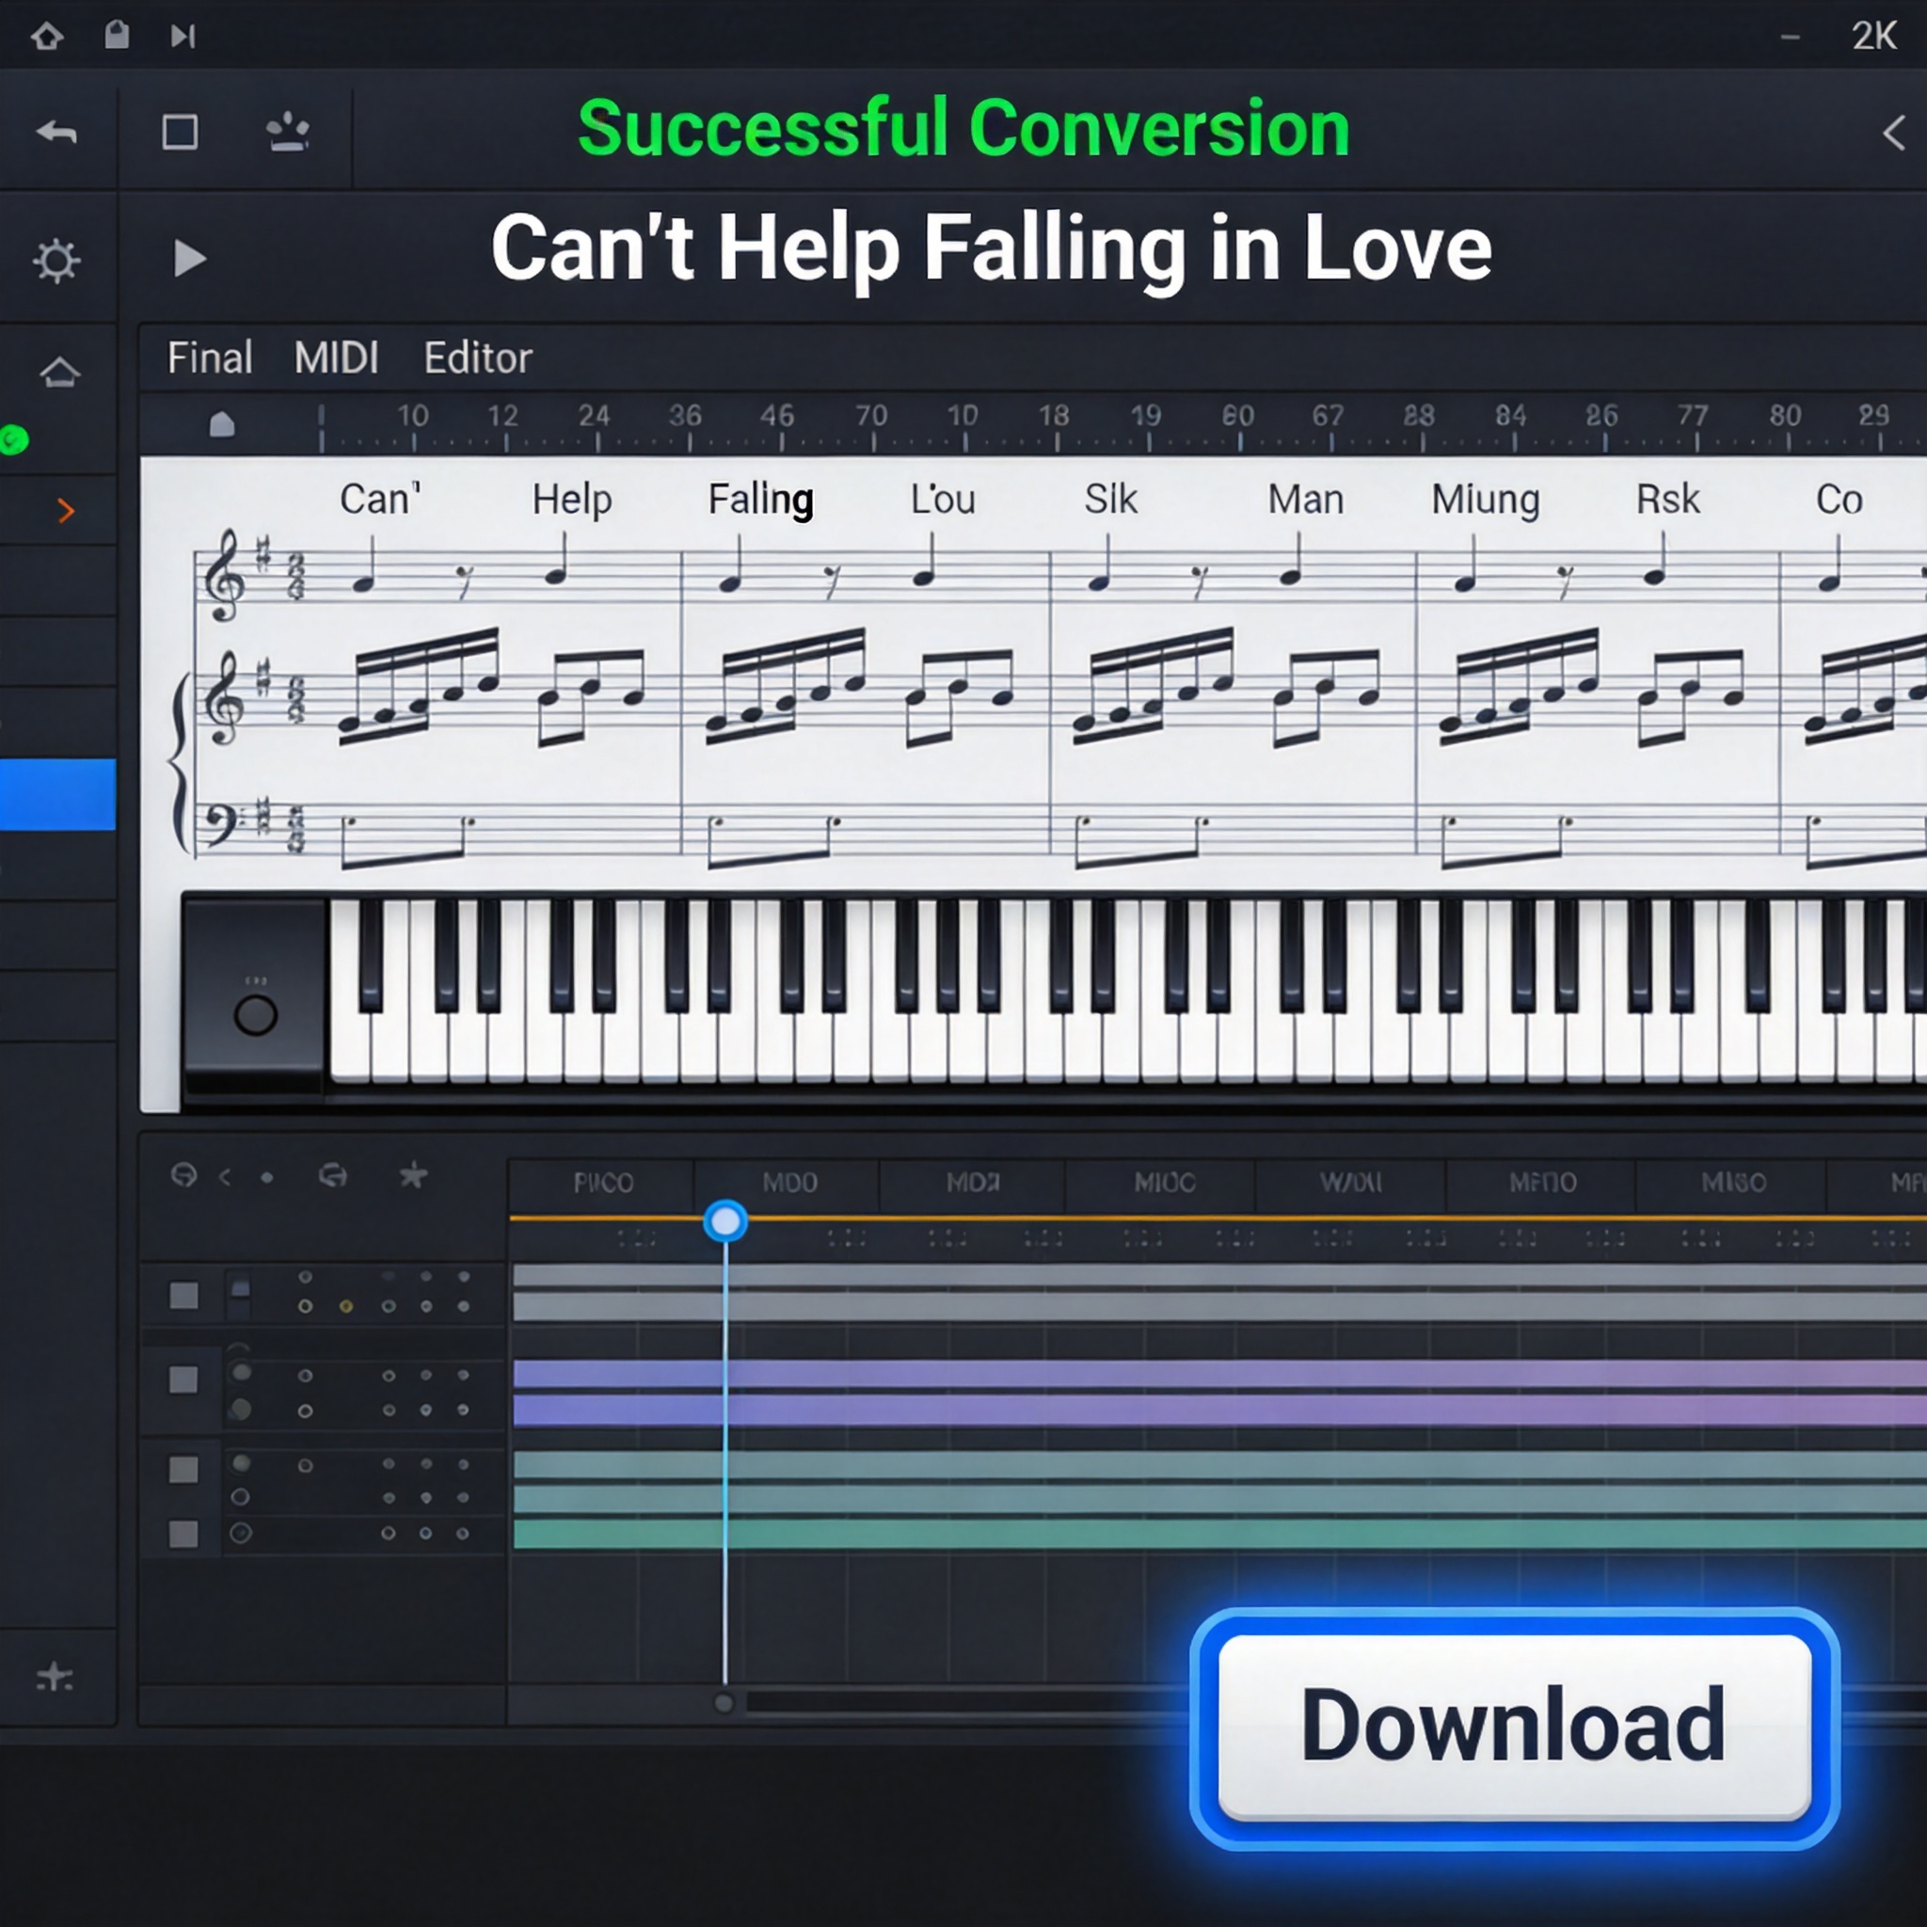Click the small left chevron in timeline toolbar
1927x1927 pixels.
point(226,1177)
